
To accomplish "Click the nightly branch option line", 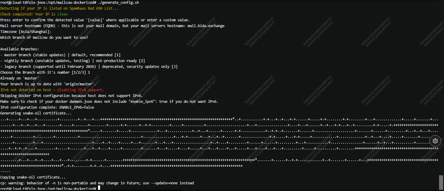I will 72,61.
